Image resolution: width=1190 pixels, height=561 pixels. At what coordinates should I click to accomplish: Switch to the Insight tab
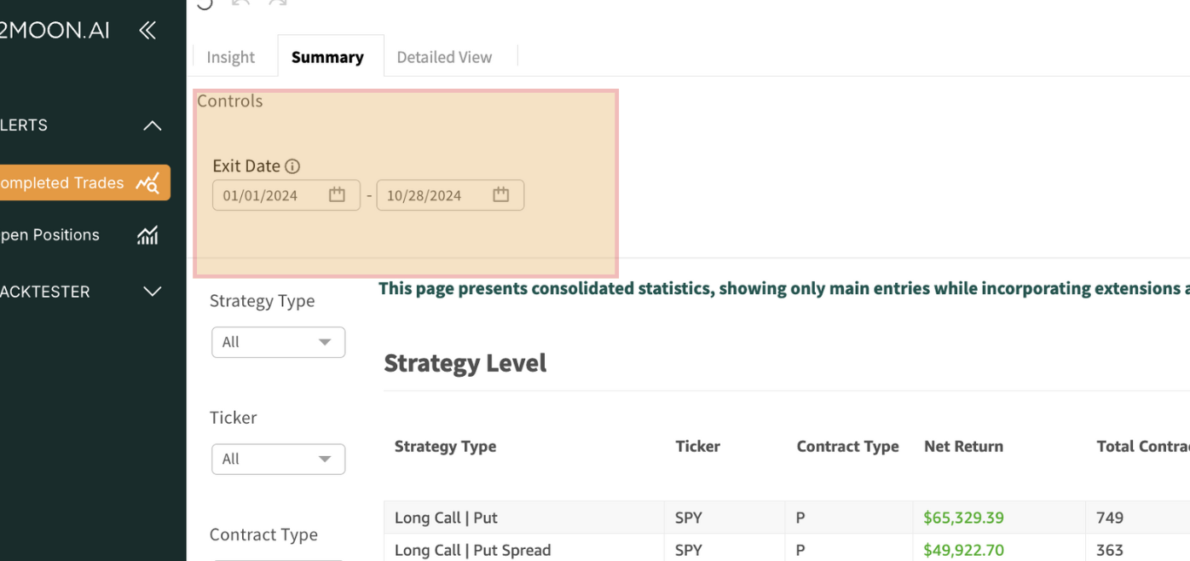[230, 57]
